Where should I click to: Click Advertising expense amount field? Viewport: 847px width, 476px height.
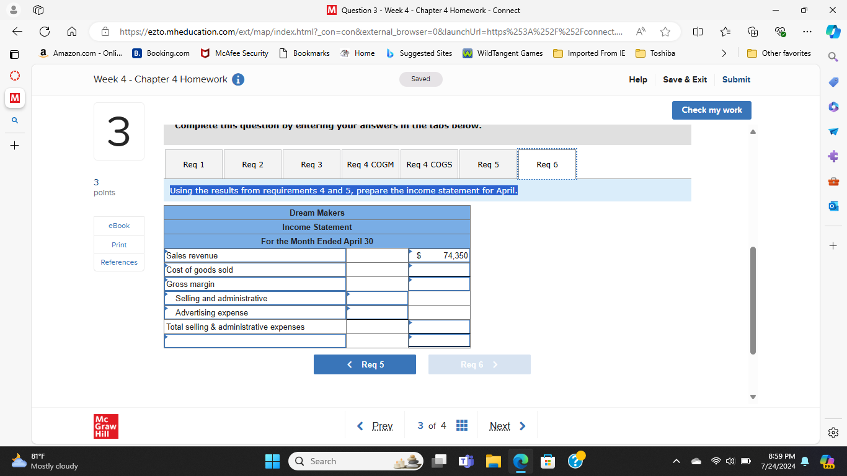pyautogui.click(x=377, y=312)
